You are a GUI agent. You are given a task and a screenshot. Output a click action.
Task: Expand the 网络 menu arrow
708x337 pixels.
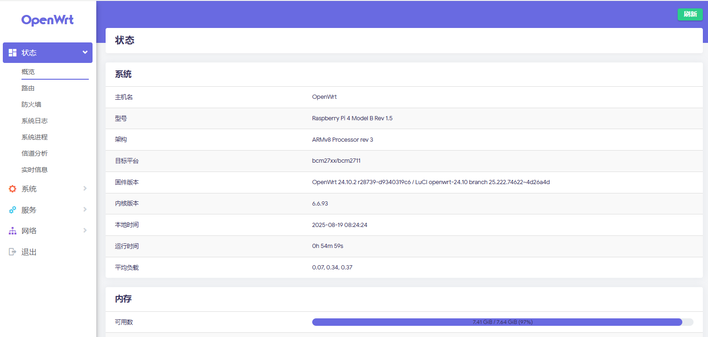pos(85,230)
